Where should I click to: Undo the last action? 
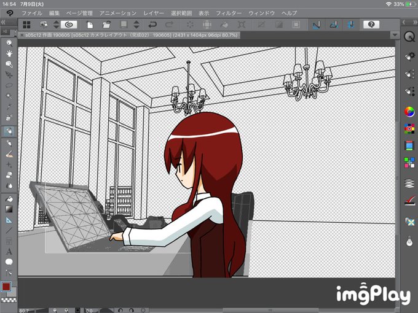coord(152,25)
